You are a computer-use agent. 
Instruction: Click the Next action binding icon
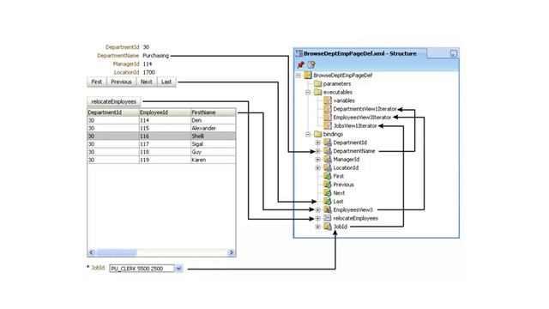[328, 193]
